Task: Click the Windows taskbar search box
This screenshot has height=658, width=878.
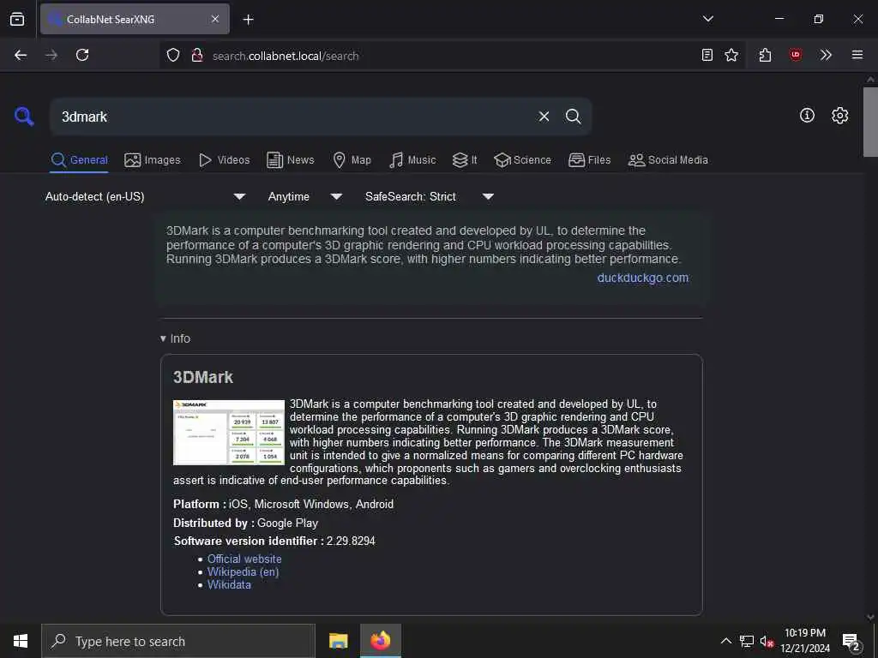Action: pyautogui.click(x=178, y=641)
